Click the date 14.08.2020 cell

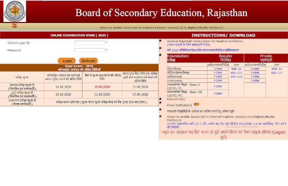point(63,87)
